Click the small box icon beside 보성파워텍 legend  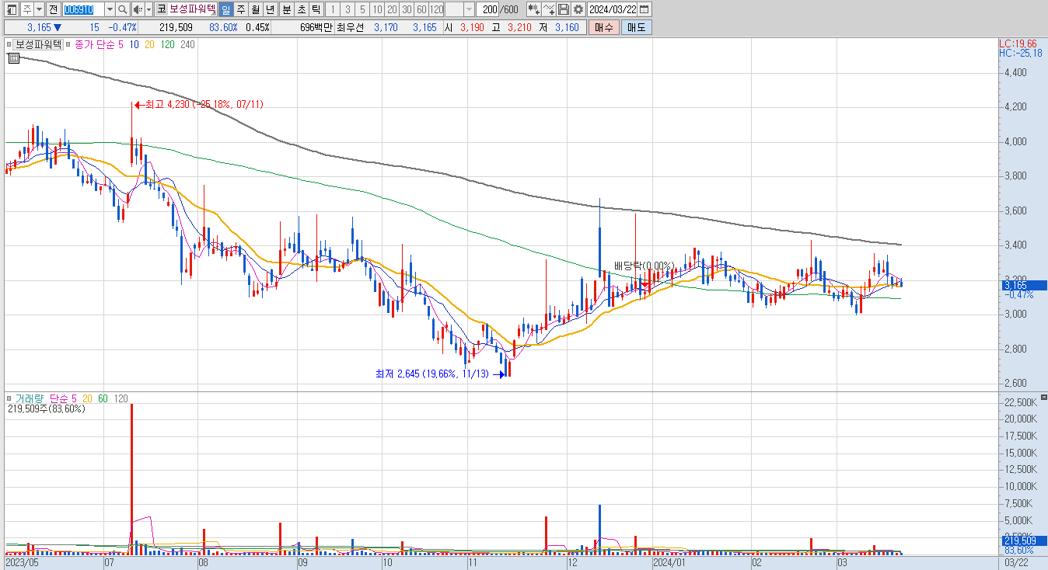tap(9, 45)
